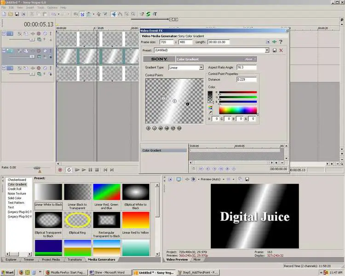Select next control point right-arrow button
Screen dimensions: 345x276
[x=167, y=128]
